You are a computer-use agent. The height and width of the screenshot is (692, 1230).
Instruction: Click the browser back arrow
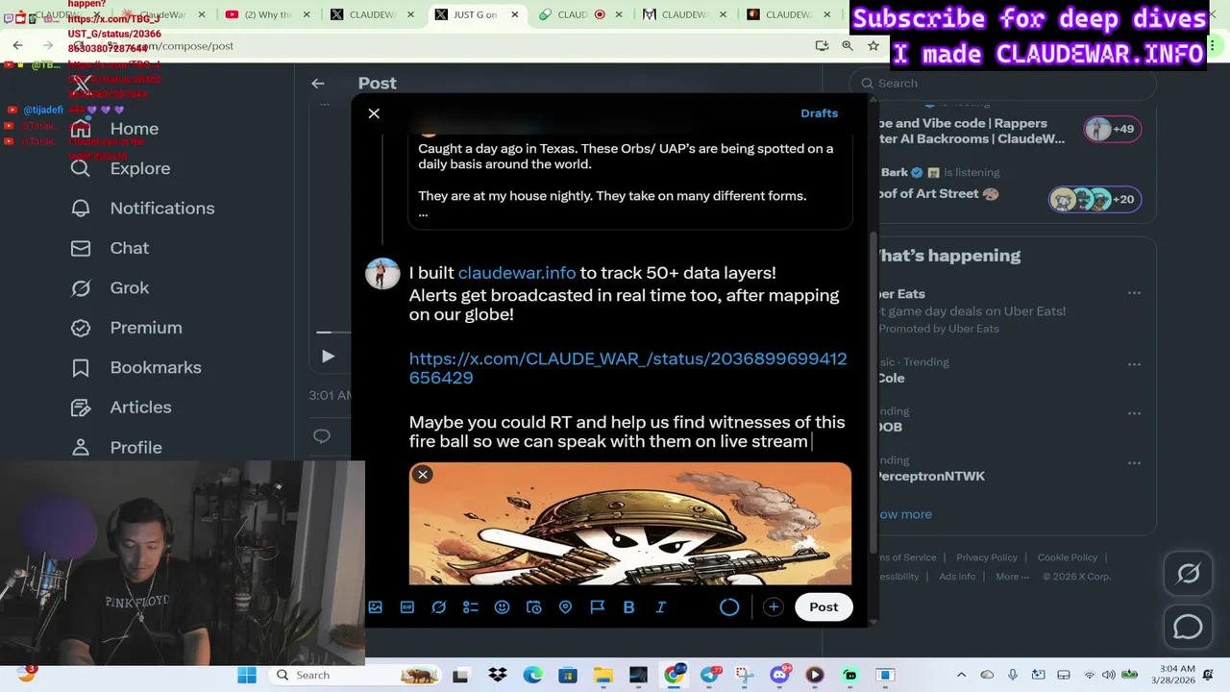[18, 46]
